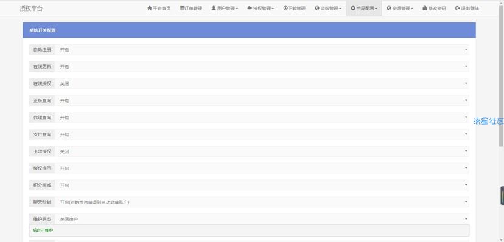Open the 自助注册 dropdown
Image resolution: width=504 pixels, height=242 pixels.
tap(262, 50)
